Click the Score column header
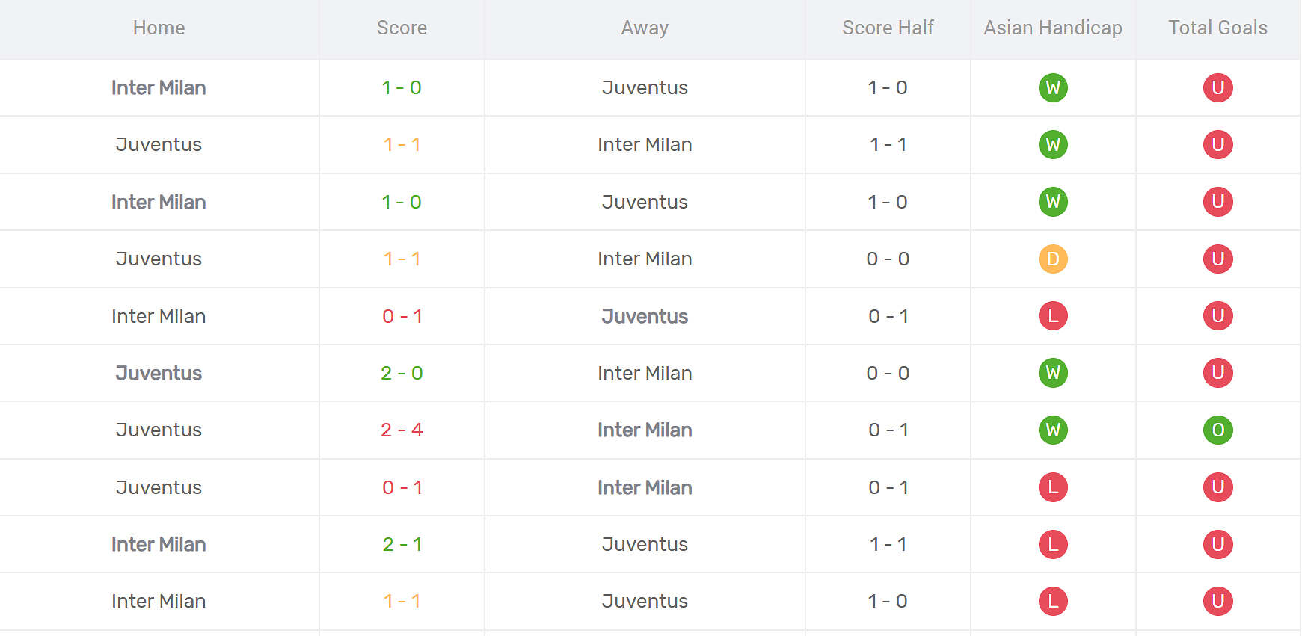Viewport: 1302px width, 636px height. 402,28
